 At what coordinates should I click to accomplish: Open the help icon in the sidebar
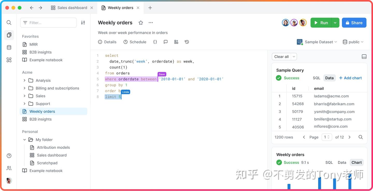click(x=9, y=156)
